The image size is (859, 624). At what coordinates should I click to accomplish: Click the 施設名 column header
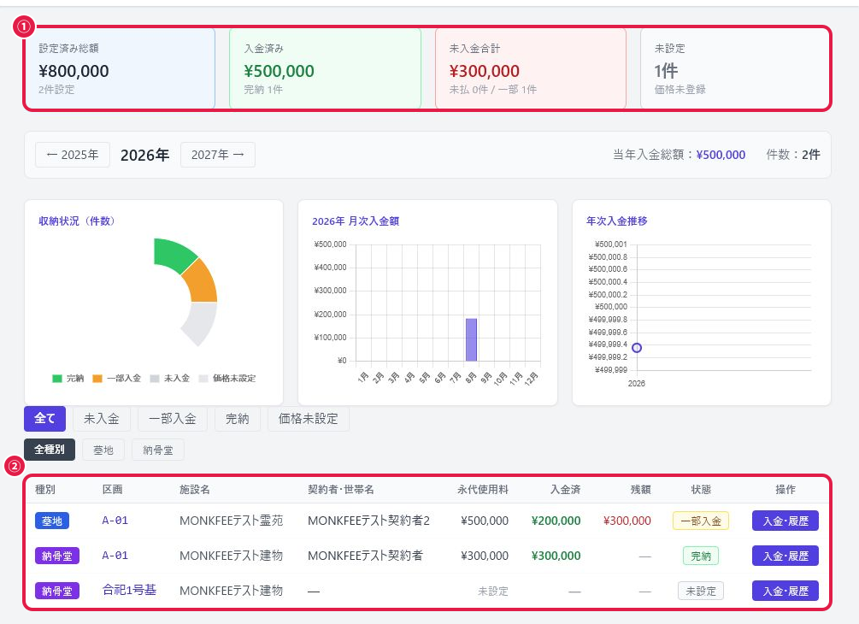click(195, 489)
